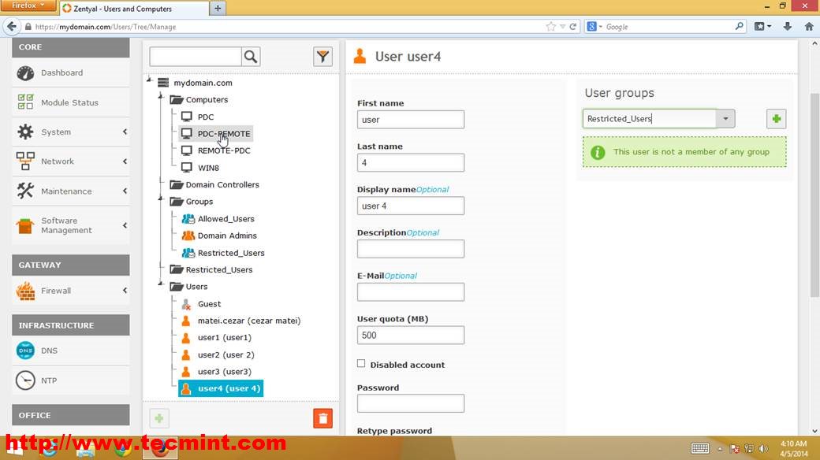This screenshot has width=820, height=460.
Task: Select the PDC computer icon in tree
Action: click(x=187, y=117)
